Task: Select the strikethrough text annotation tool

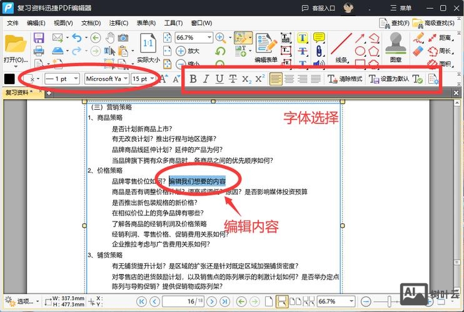Action: click(303, 51)
